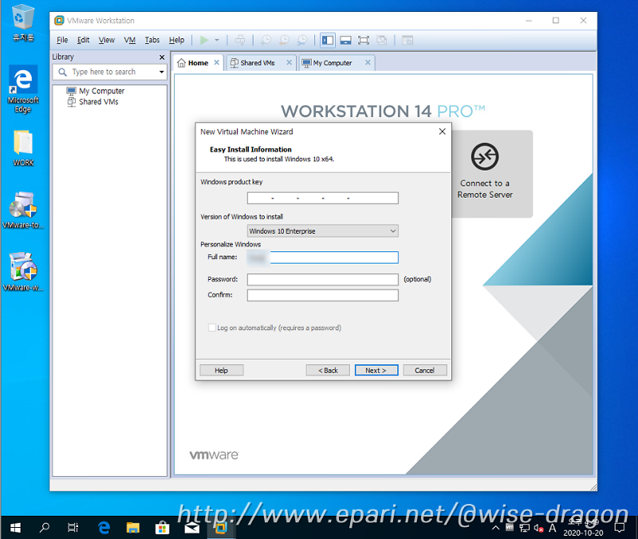Image resolution: width=638 pixels, height=539 pixels.
Task: Open the Tabs menu
Action: pyautogui.click(x=152, y=40)
